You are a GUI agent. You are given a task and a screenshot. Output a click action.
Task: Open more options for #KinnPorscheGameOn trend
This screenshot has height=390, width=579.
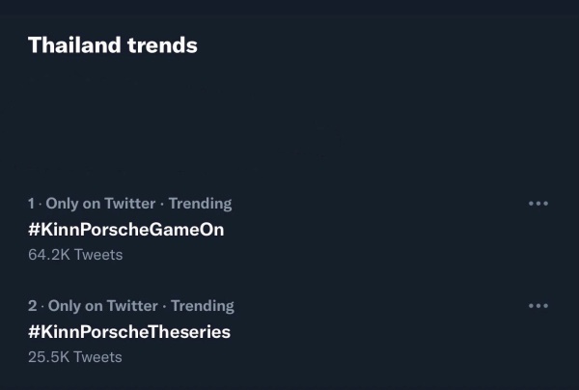pyautogui.click(x=538, y=204)
